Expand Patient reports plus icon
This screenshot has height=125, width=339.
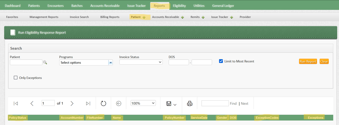tap(144, 17)
